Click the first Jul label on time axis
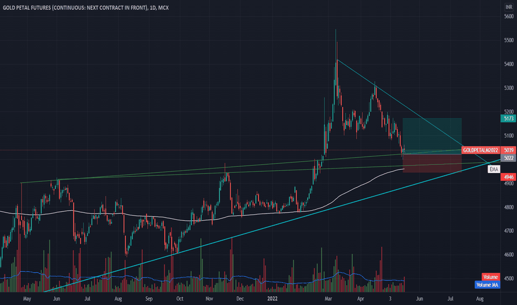The width and height of the screenshot is (517, 305). pyautogui.click(x=88, y=299)
